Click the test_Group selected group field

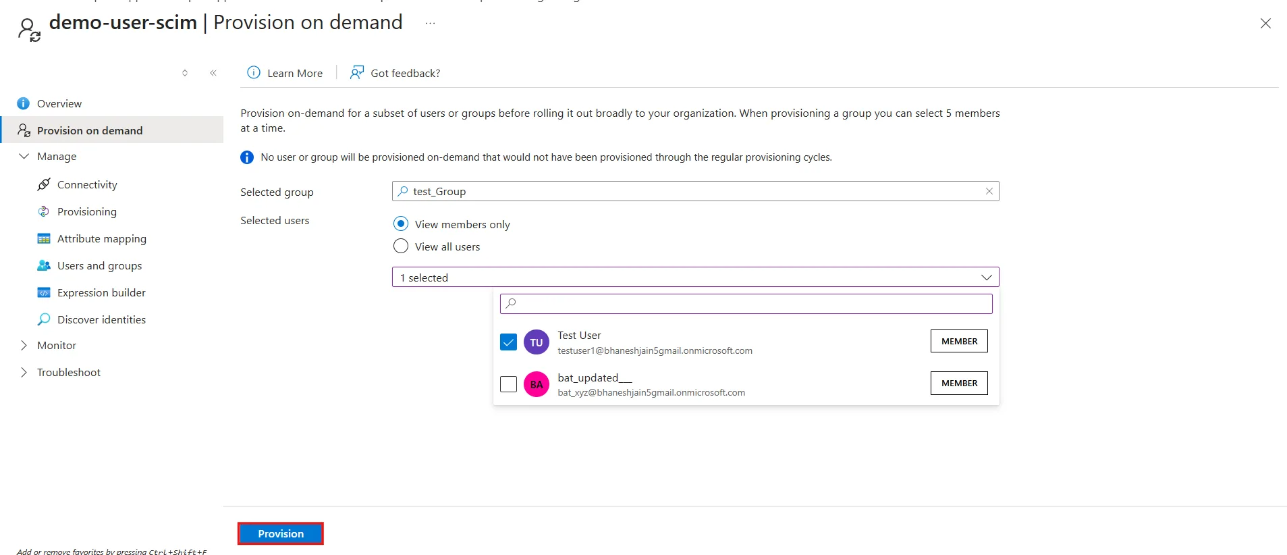[695, 191]
